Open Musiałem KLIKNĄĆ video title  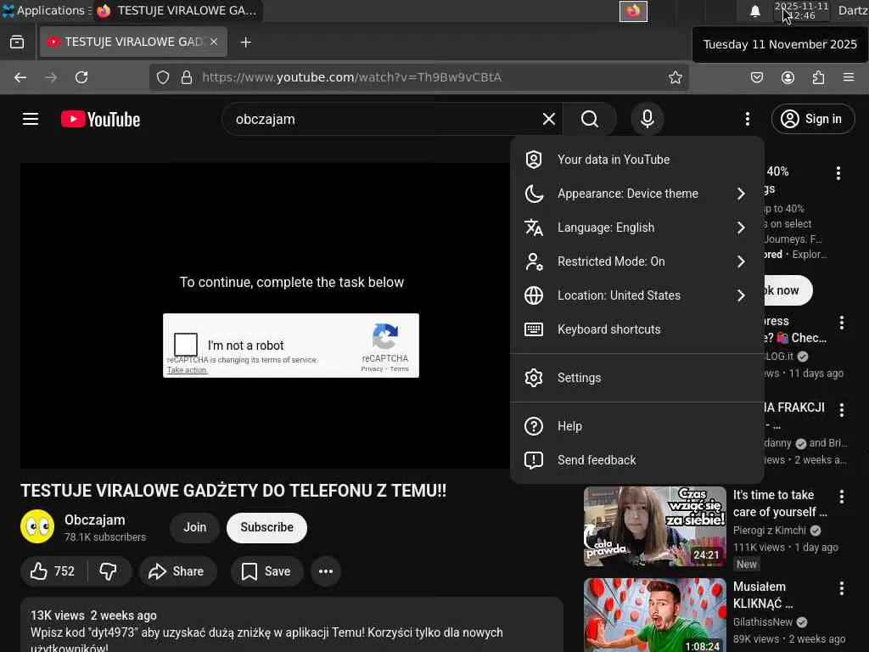(x=763, y=595)
